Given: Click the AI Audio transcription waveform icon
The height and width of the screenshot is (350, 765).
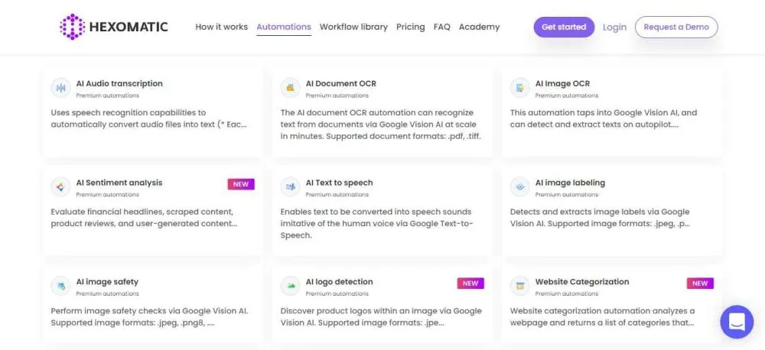Looking at the screenshot, I should (x=60, y=89).
